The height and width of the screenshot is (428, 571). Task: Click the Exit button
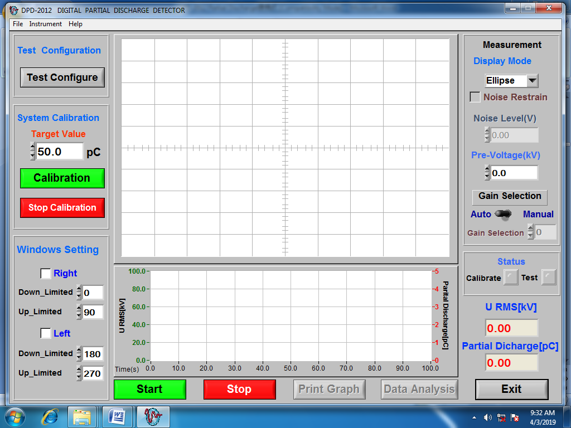(x=512, y=389)
